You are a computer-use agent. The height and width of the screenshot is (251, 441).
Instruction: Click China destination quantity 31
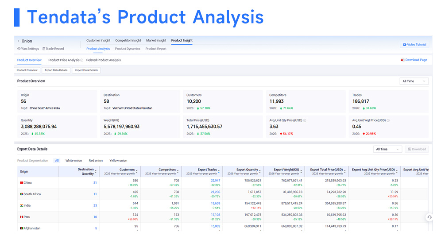pyautogui.click(x=95, y=183)
